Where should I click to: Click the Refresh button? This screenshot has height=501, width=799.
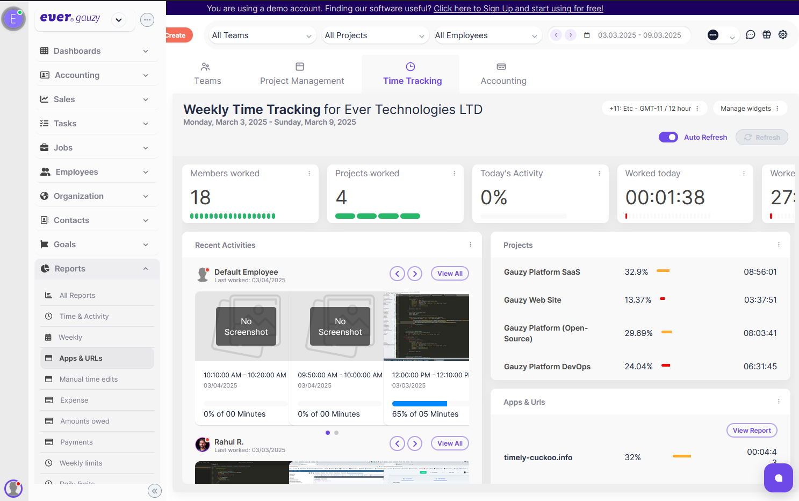762,137
